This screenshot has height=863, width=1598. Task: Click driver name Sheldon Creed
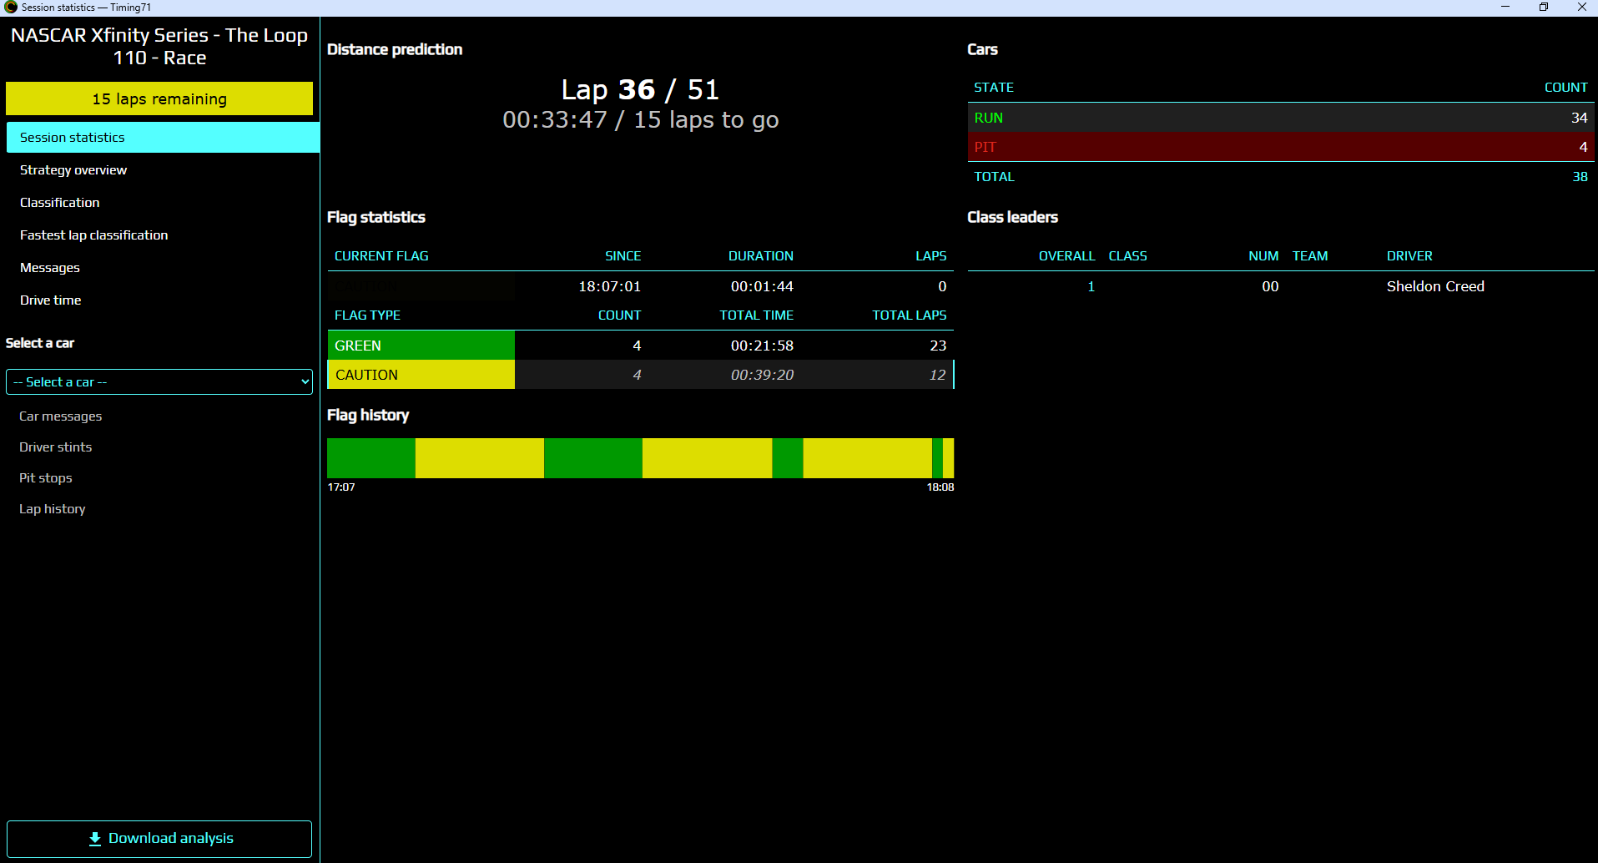[x=1435, y=286]
